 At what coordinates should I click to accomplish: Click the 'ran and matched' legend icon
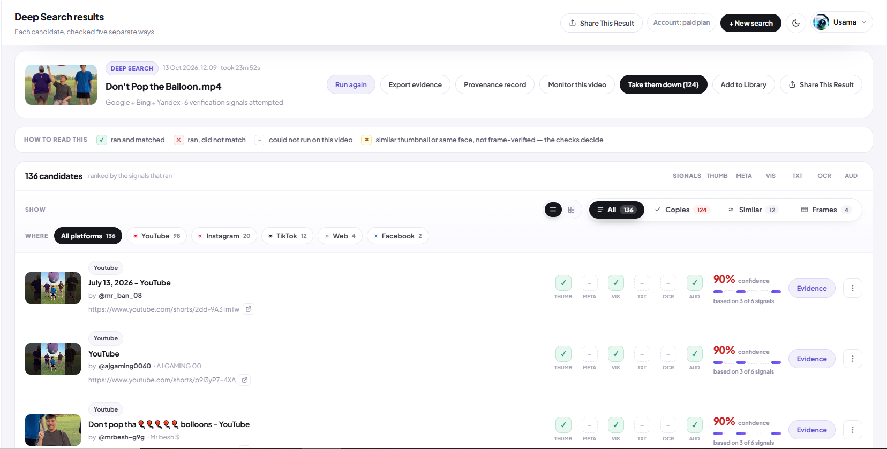(x=101, y=140)
